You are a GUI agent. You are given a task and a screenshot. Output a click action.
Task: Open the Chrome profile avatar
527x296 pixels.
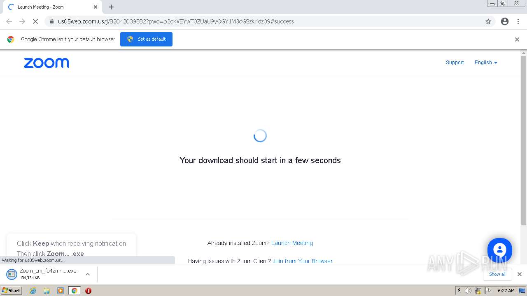pyautogui.click(x=505, y=21)
